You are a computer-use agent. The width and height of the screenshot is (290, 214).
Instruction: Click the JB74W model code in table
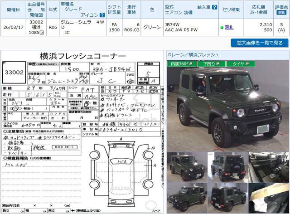[172, 24]
